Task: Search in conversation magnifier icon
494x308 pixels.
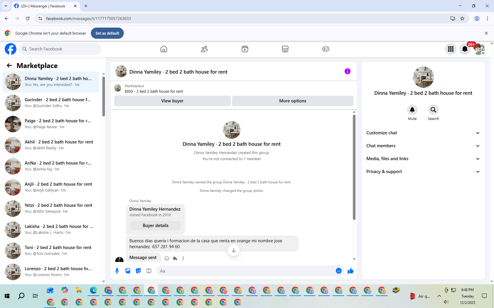Action: (x=433, y=110)
